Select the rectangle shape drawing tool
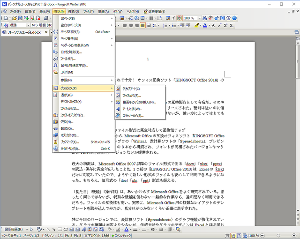Screen dimensions: 300x239 coord(60,229)
